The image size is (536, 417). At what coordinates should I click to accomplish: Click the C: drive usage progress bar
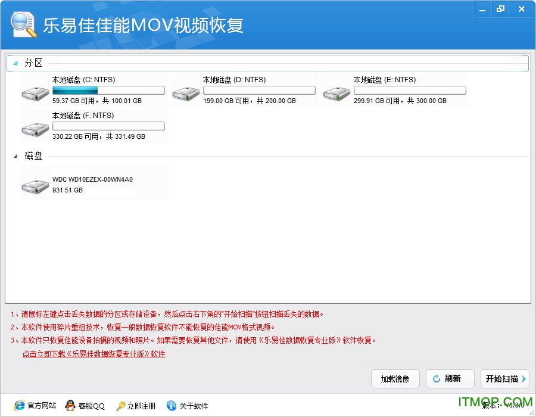[x=108, y=90]
